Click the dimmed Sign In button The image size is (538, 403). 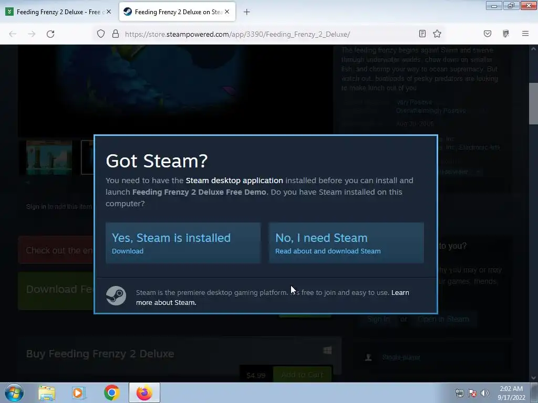click(378, 320)
